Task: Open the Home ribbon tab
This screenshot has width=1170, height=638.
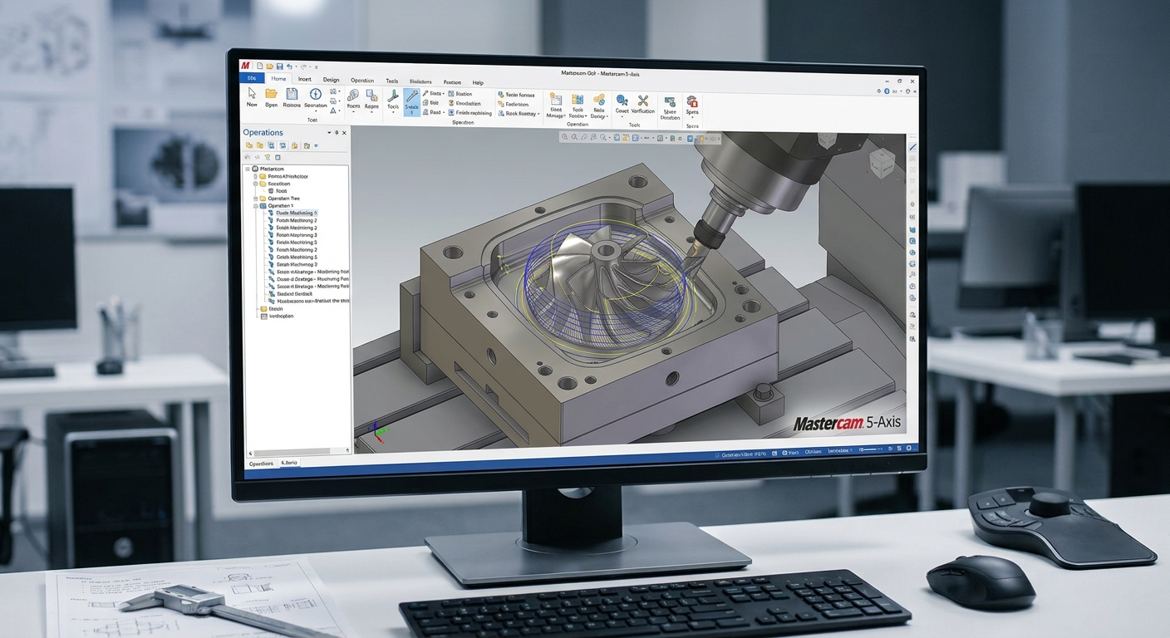Action: click(x=278, y=80)
